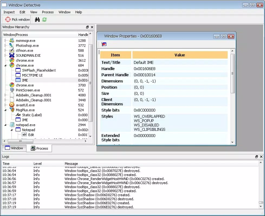Open the Inspect menu
This screenshot has width=265, height=216.
click(9, 12)
